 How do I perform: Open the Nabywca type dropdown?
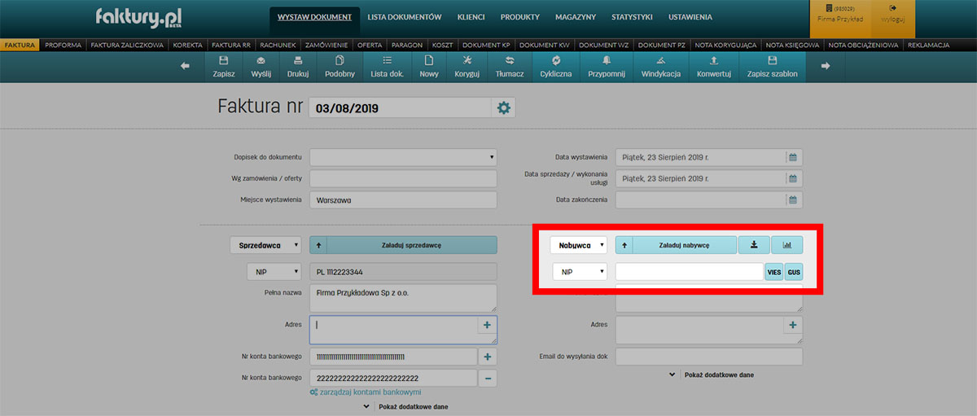click(x=579, y=244)
